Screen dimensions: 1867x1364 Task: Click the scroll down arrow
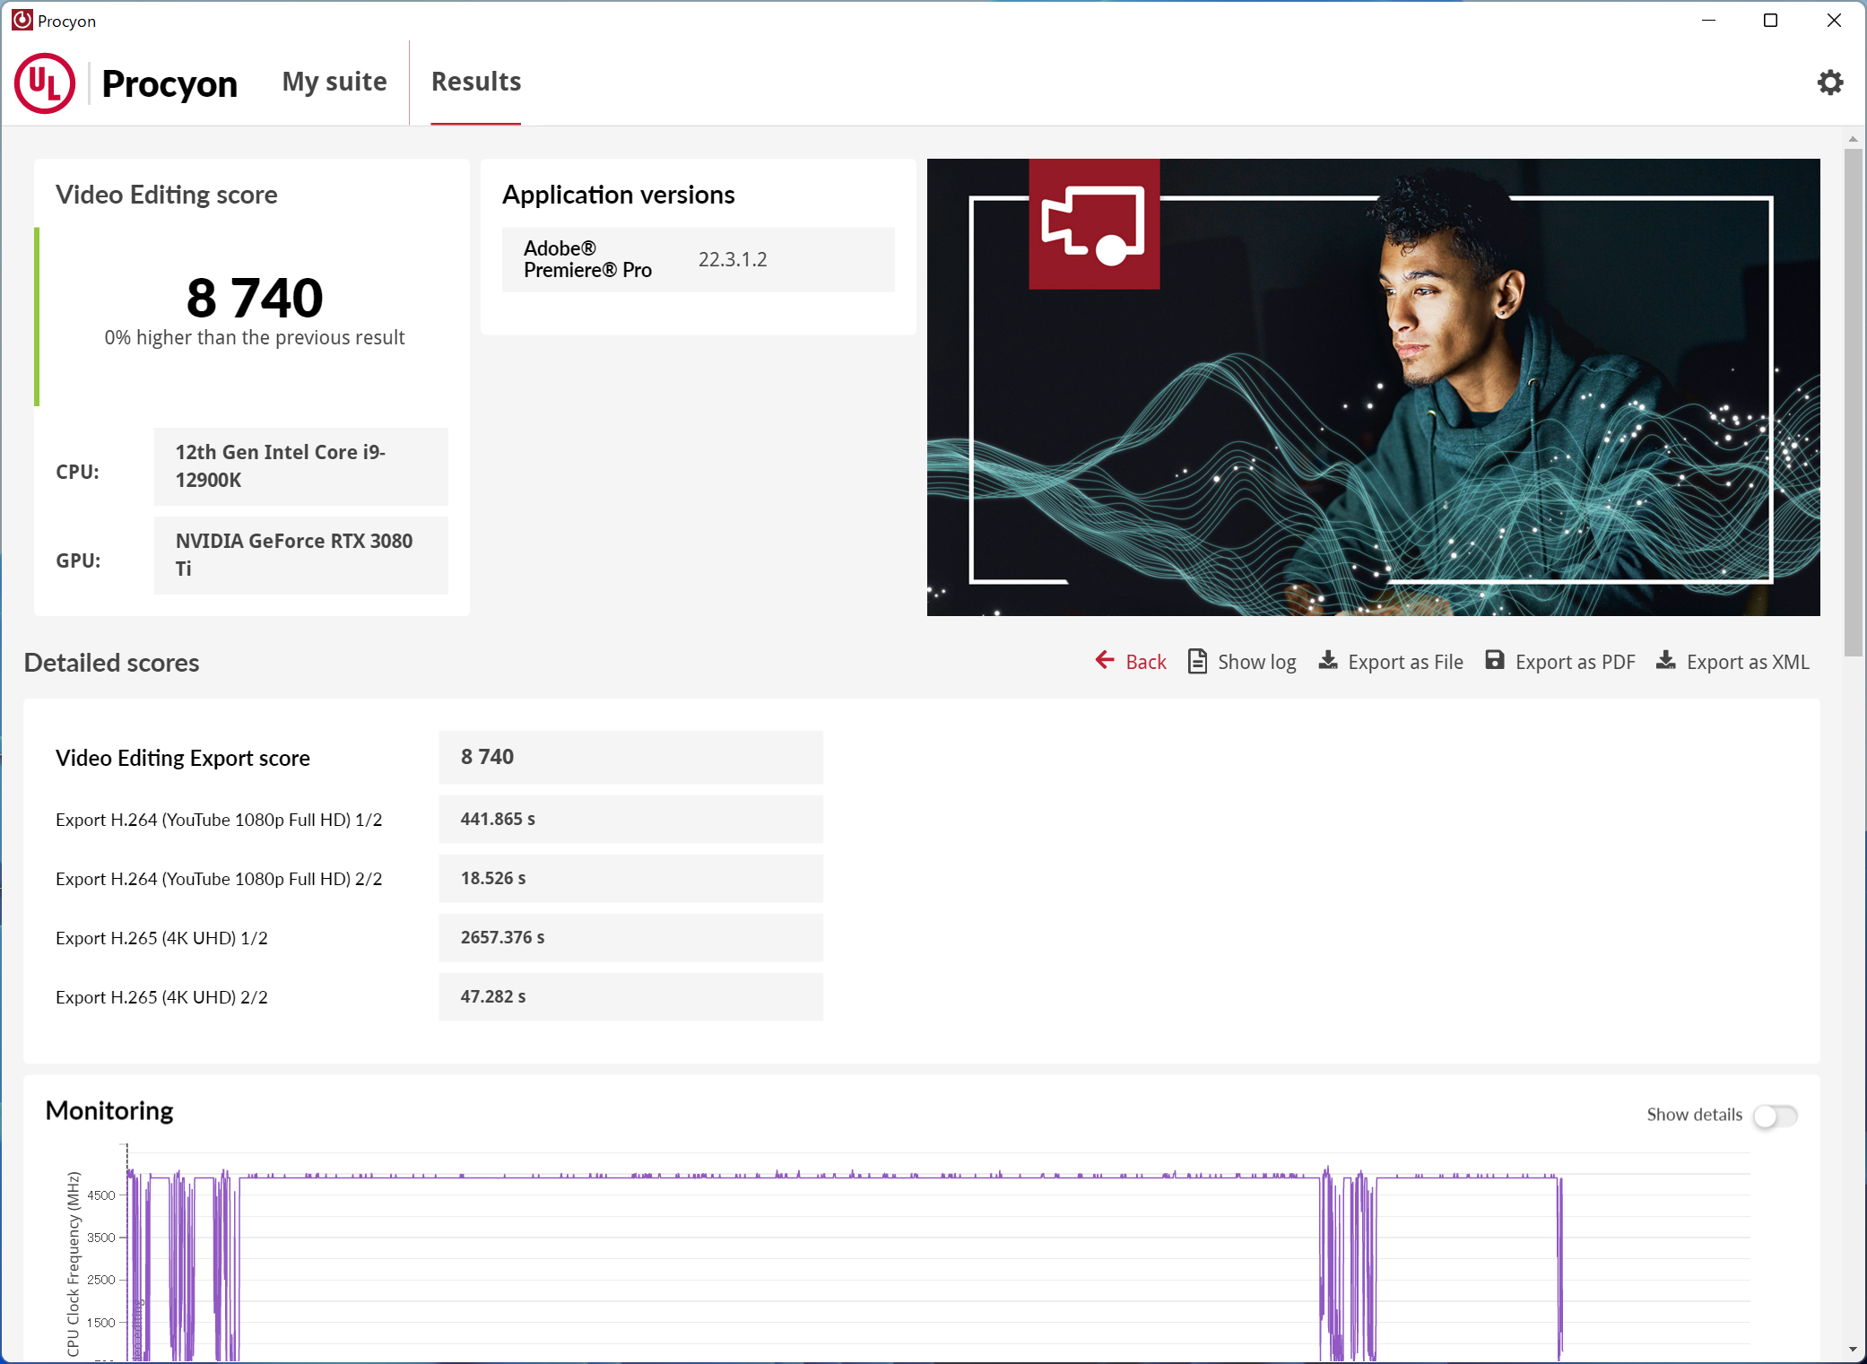pos(1853,1350)
